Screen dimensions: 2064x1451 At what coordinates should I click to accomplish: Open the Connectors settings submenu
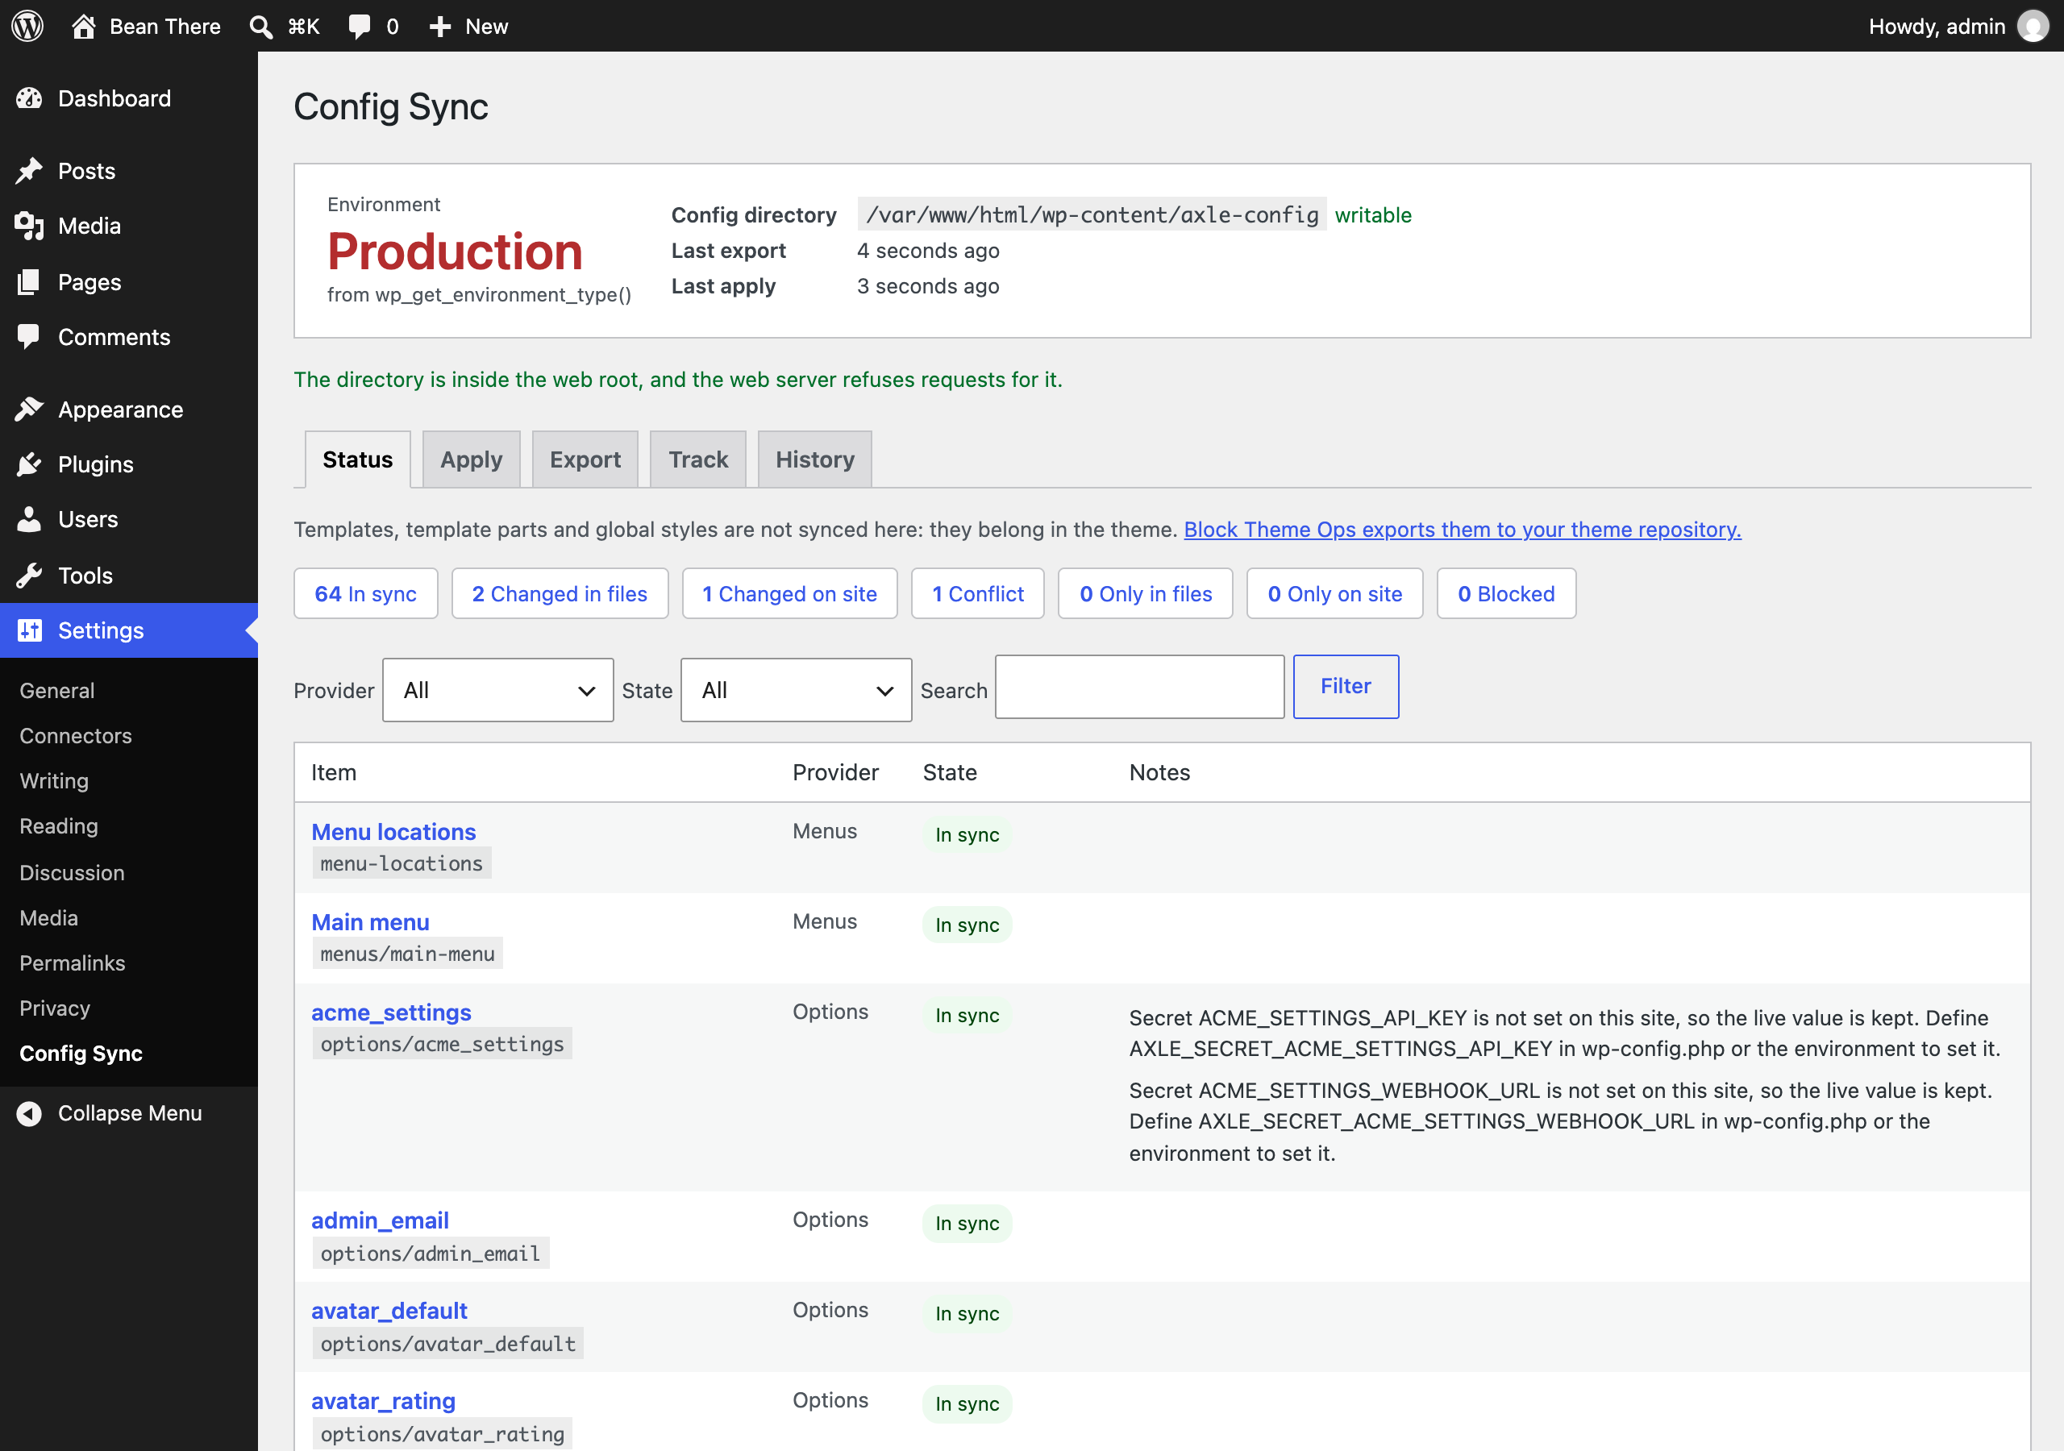[x=76, y=735]
